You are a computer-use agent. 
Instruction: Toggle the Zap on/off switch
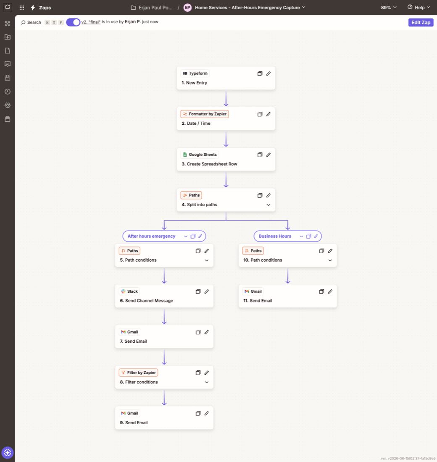coord(73,22)
